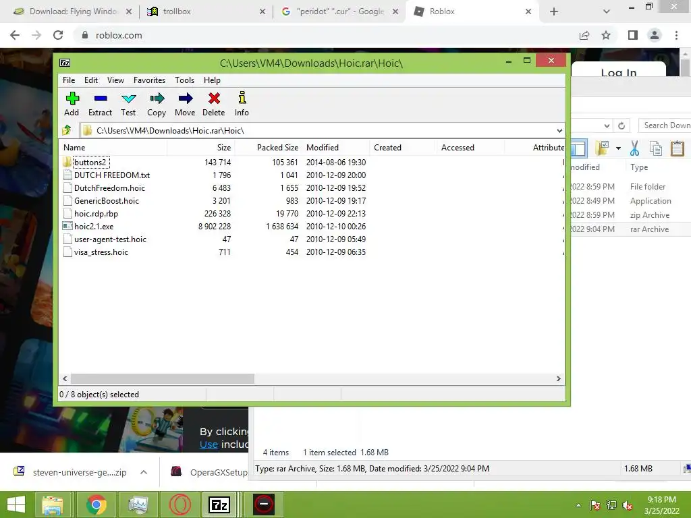Open File Explorer from taskbar

click(53, 505)
